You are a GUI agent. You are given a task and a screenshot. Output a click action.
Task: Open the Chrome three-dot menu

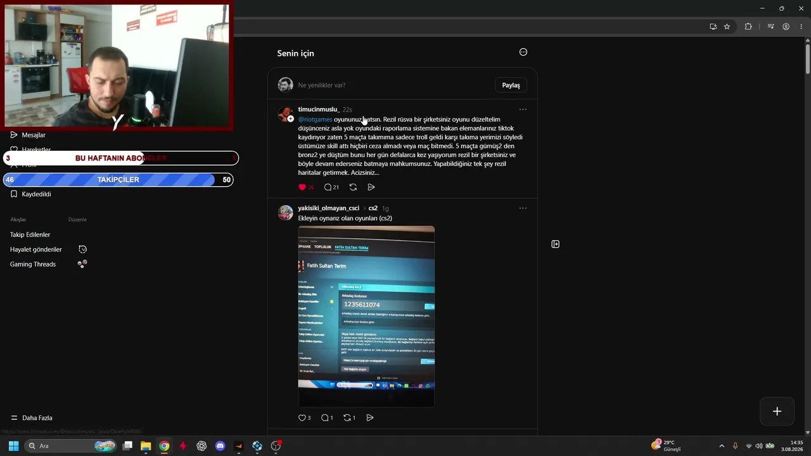[x=801, y=27]
